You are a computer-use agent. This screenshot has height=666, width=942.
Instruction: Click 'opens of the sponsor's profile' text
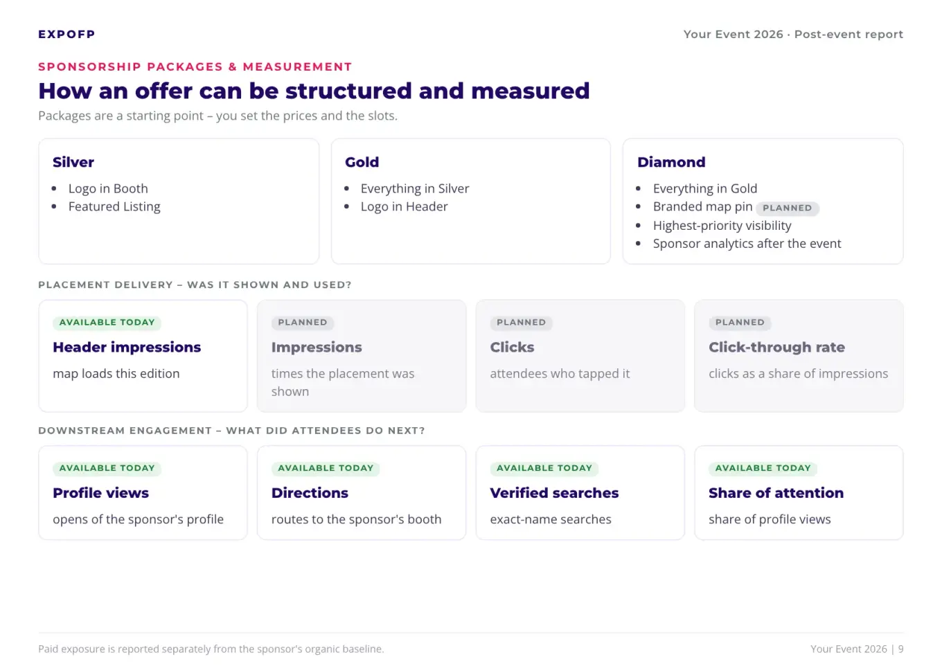click(x=139, y=519)
